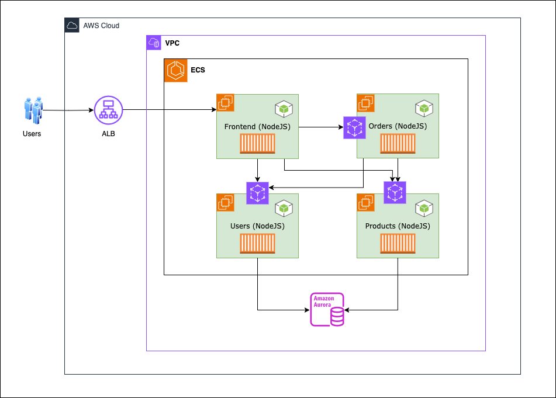This screenshot has width=556, height=398.
Task: Click the orange striped container graphic on Frontend
Action: click(x=257, y=142)
